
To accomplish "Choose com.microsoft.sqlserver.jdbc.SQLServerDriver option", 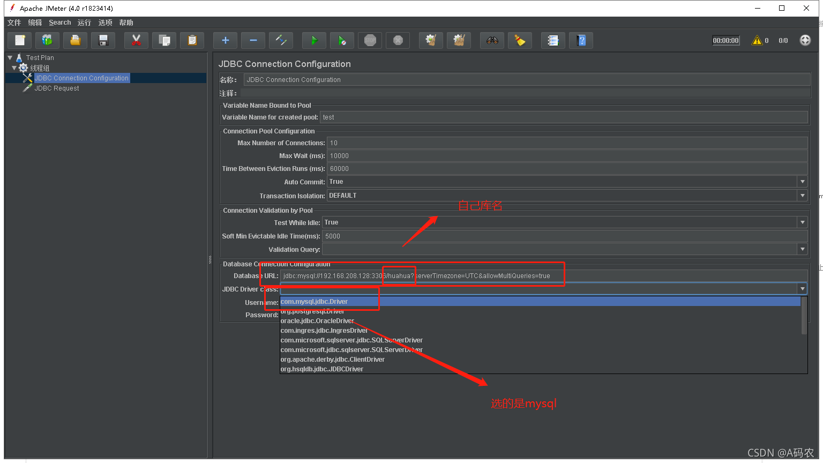I will [540, 340].
